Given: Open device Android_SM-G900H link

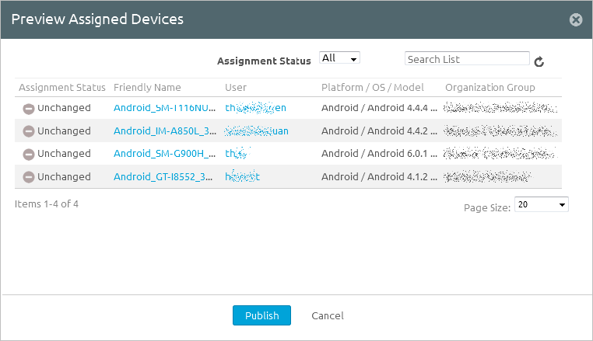Looking at the screenshot, I should (x=163, y=154).
